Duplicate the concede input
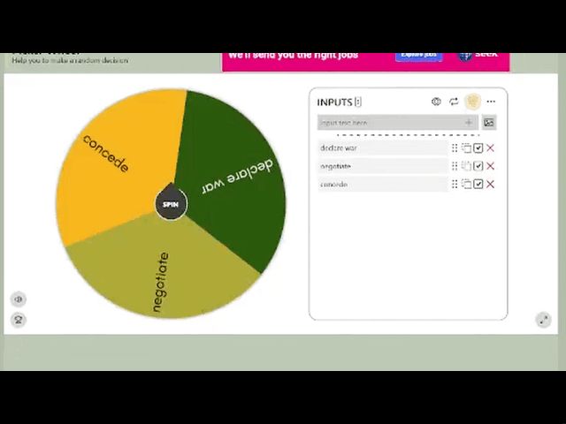This screenshot has width=566, height=424. click(466, 184)
